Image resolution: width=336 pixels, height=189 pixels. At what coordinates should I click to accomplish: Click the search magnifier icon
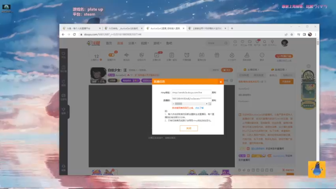pyautogui.click(x=226, y=43)
